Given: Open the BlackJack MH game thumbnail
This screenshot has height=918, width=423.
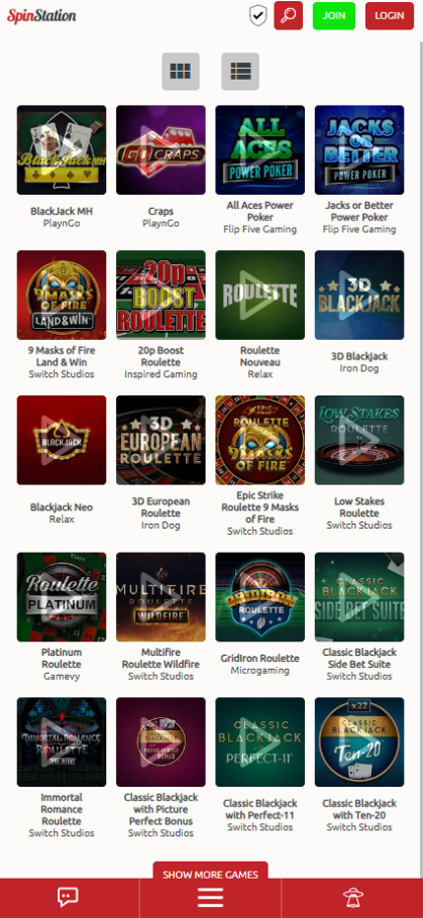Looking at the screenshot, I should 61,150.
